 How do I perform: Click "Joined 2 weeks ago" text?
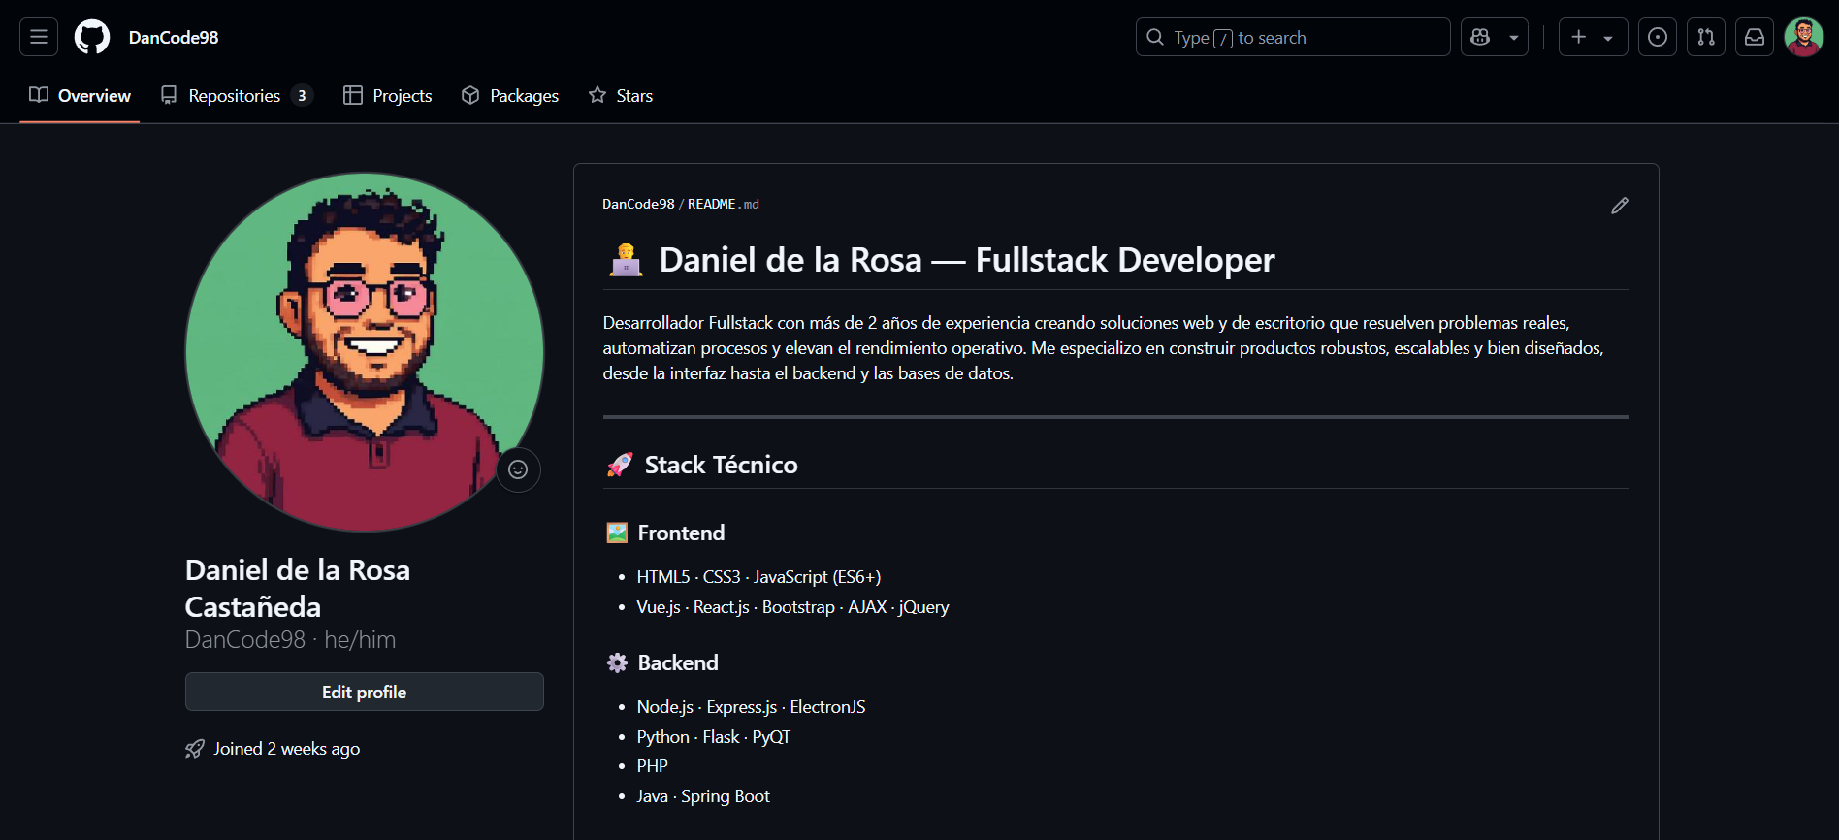pos(287,749)
